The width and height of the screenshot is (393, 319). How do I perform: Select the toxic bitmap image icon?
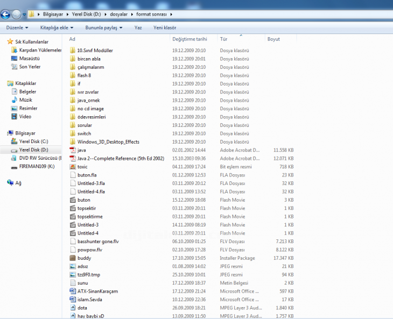click(x=73, y=167)
